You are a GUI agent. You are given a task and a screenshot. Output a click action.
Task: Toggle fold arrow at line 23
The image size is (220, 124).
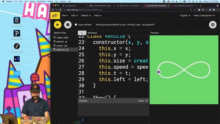coord(85,41)
